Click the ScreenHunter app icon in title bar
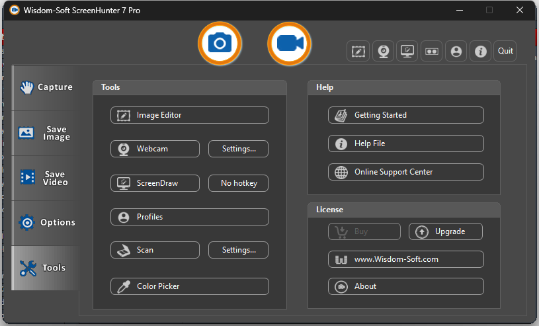The width and height of the screenshot is (539, 326). (x=15, y=10)
